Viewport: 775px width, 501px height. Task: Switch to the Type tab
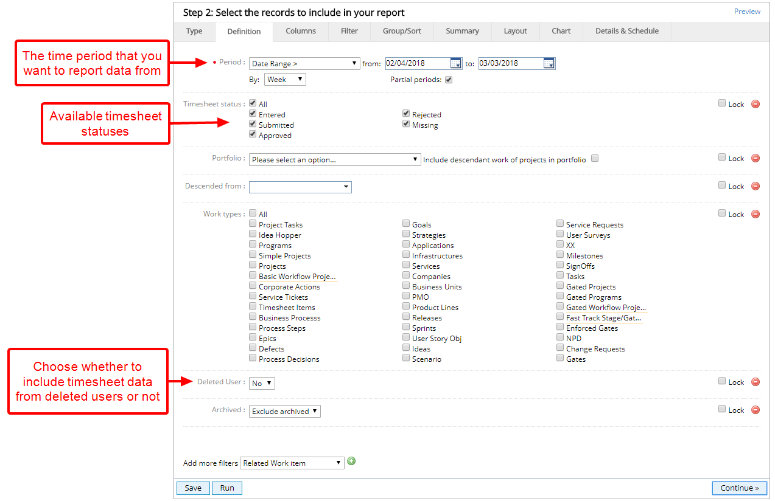(194, 31)
